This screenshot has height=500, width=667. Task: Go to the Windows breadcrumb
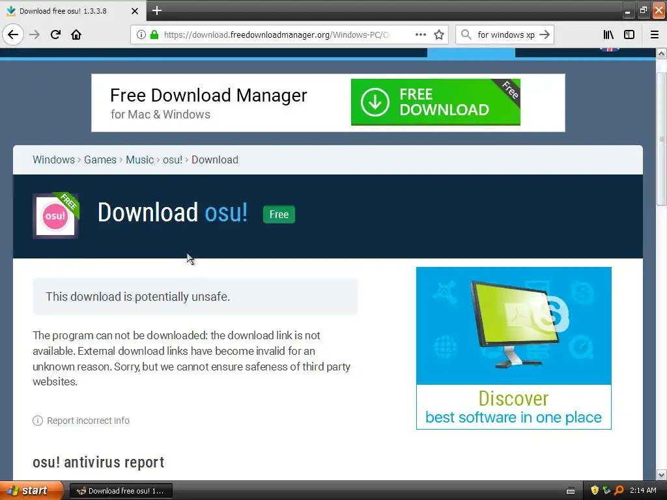(53, 160)
